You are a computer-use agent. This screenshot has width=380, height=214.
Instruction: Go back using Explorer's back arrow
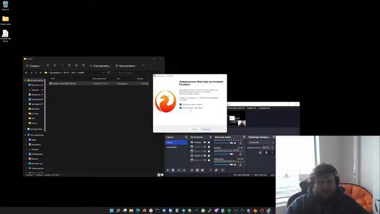[26, 73]
